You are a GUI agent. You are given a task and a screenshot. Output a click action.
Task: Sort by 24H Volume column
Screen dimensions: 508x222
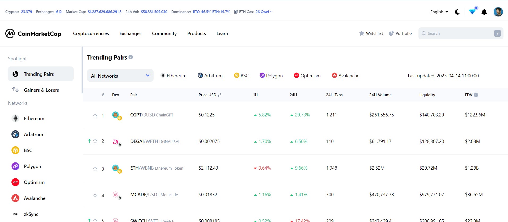click(380, 95)
